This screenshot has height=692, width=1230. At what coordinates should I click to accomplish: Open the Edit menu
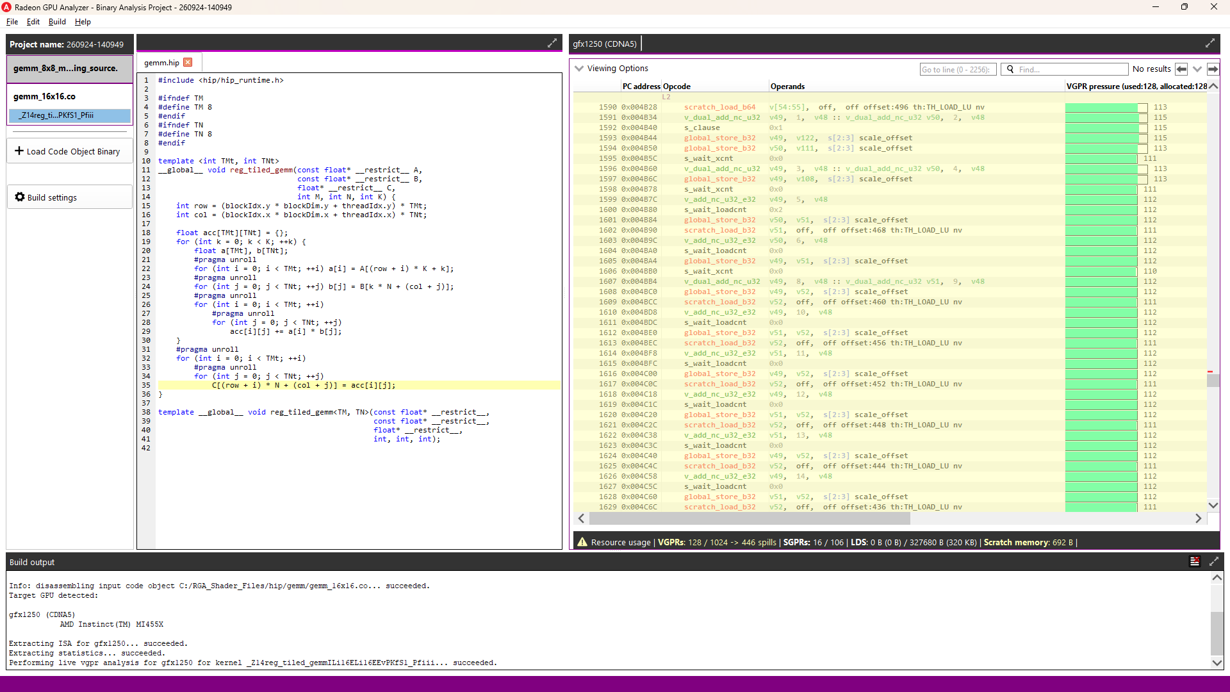pos(33,21)
